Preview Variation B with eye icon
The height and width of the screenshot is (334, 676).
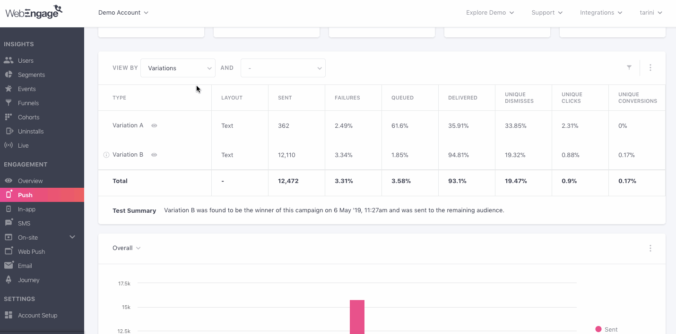click(154, 155)
